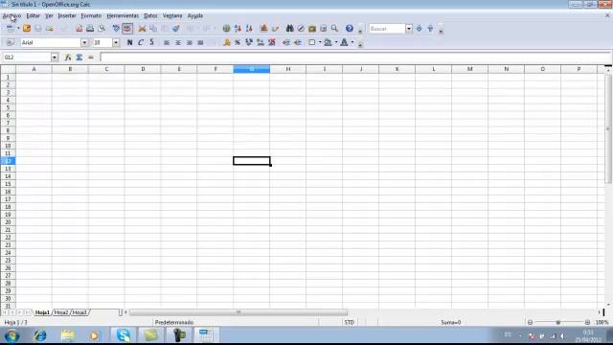
Task: Toggle the Navigator compass icon
Action: 301,29
